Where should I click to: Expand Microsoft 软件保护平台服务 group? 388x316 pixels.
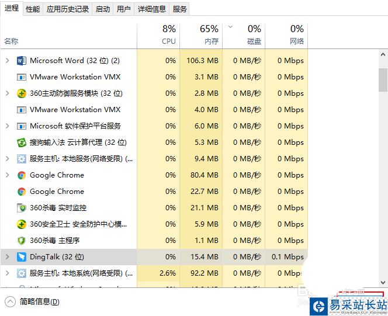pyautogui.click(x=8, y=126)
